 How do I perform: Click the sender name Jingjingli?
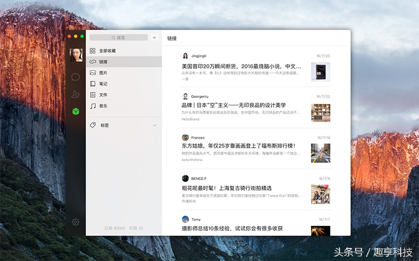point(199,56)
